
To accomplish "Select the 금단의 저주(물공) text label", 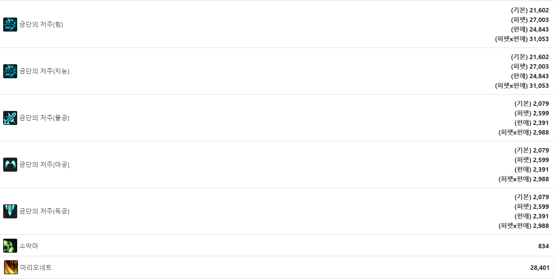I will pos(44,118).
